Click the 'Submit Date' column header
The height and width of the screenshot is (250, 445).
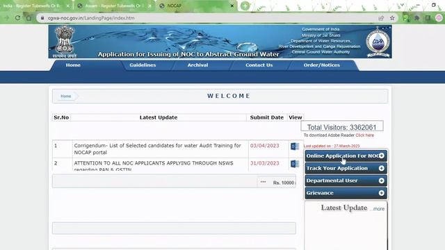(x=266, y=117)
